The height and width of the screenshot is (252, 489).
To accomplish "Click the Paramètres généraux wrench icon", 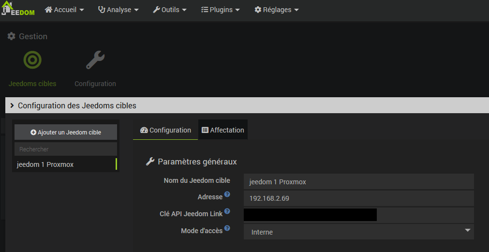I will tap(150, 162).
